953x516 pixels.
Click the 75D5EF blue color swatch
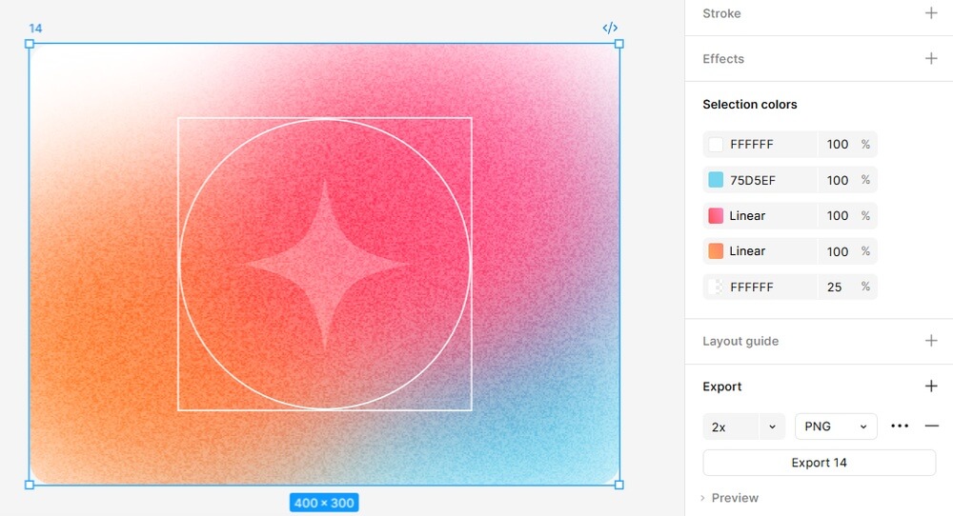716,180
